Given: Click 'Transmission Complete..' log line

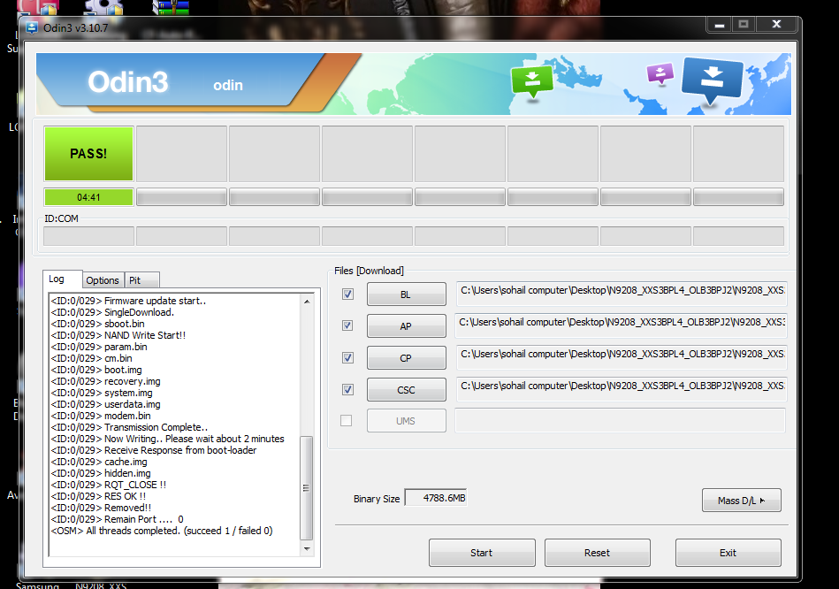Looking at the screenshot, I should [129, 427].
